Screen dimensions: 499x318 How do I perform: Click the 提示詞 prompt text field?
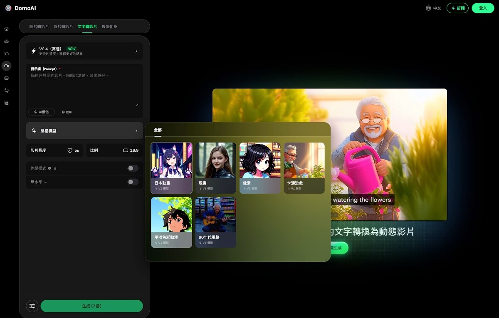point(84,89)
